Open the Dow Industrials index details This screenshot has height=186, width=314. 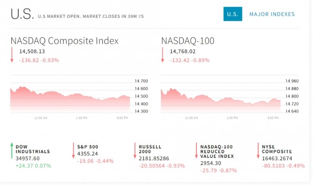33,149
